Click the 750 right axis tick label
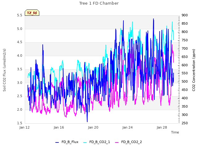This screenshot has height=148, width=198. coord(185,40)
